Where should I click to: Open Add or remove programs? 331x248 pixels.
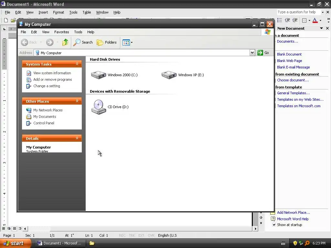click(x=53, y=79)
